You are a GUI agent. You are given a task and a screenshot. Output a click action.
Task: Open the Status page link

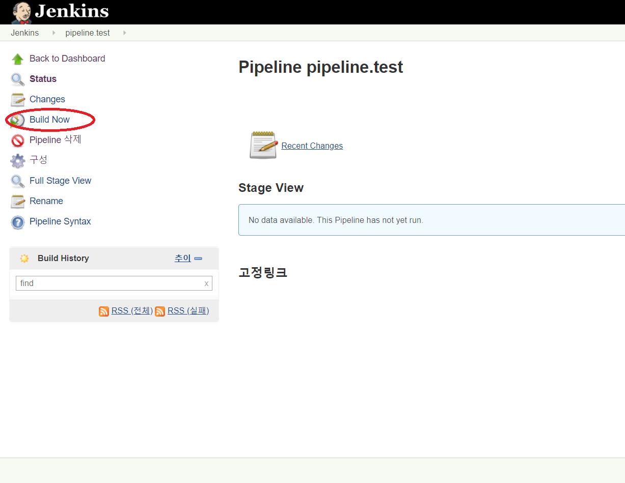pyautogui.click(x=43, y=79)
